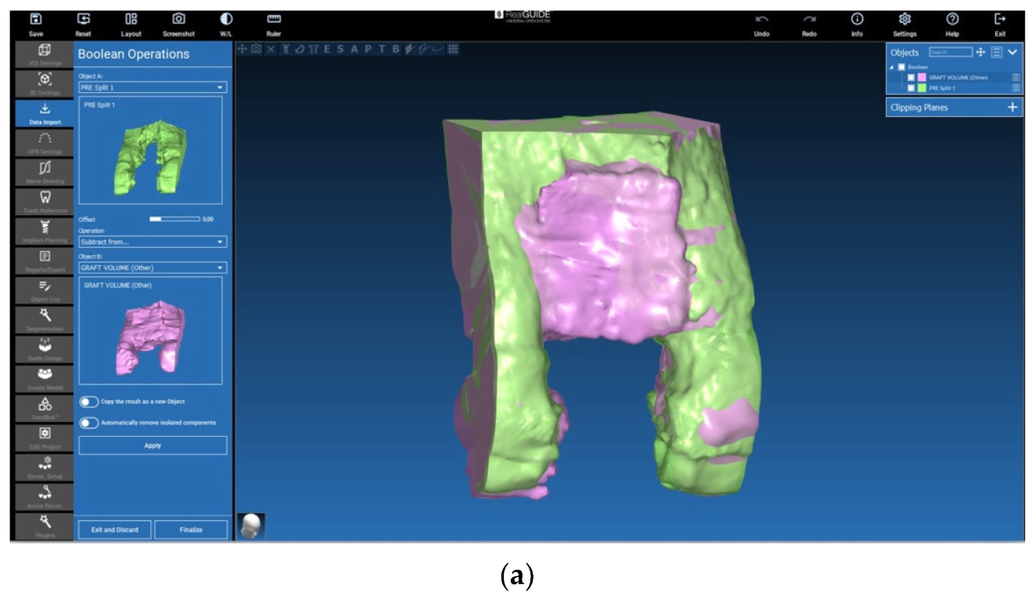Viewport: 1035px width, 599px height.
Task: Click the Undo arrow icon
Action: click(x=762, y=19)
